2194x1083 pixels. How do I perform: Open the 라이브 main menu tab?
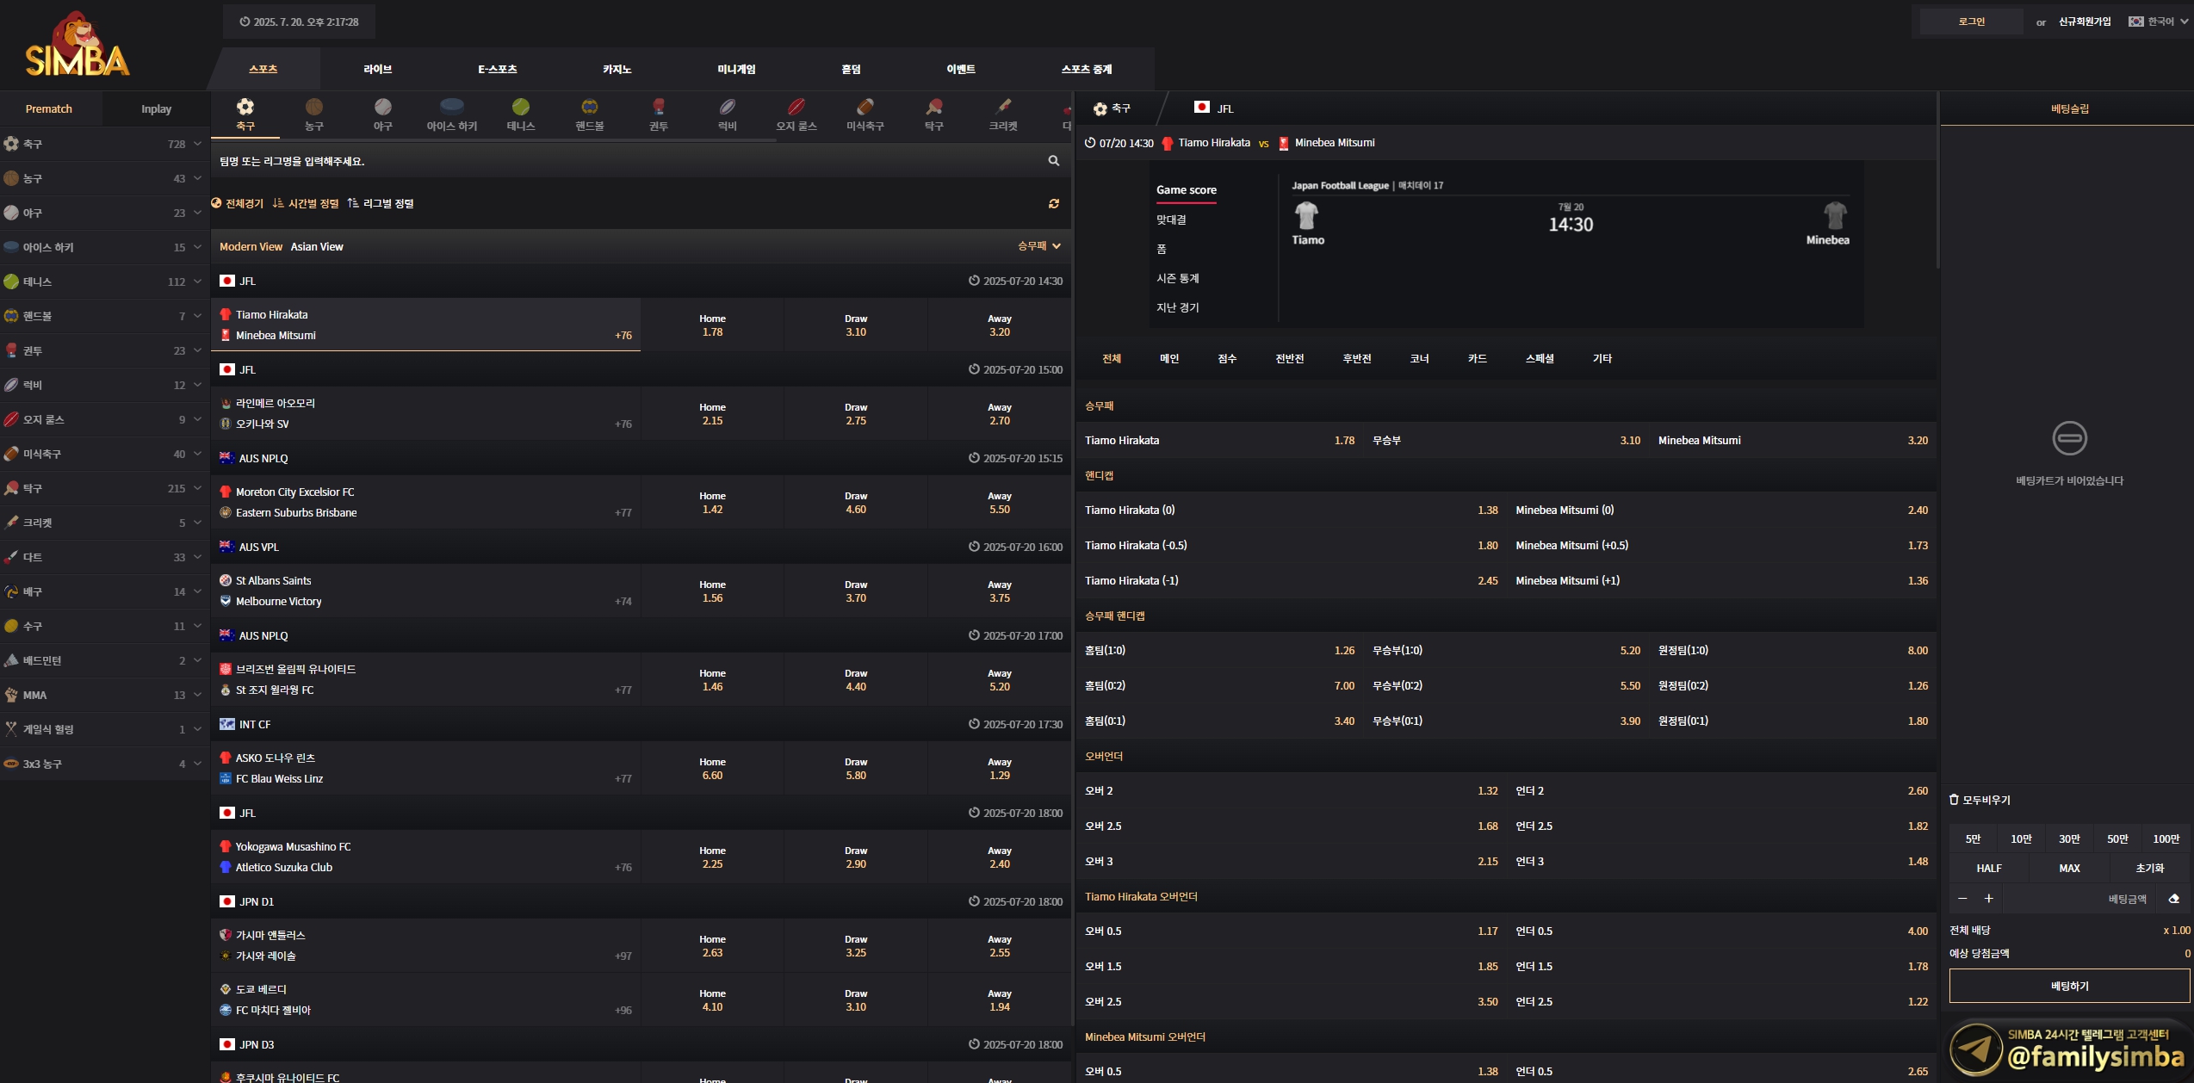click(x=378, y=69)
